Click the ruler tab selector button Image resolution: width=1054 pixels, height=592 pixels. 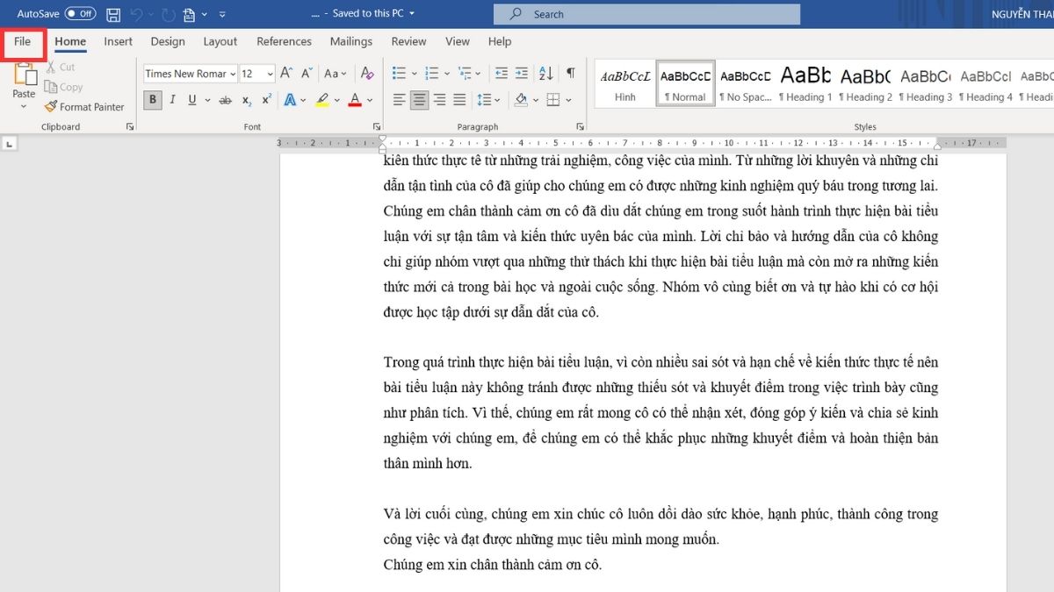click(x=11, y=143)
